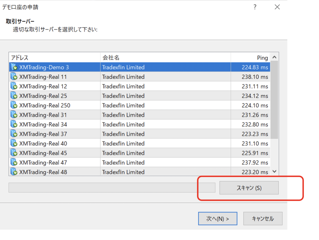
Task: Click the 231.10 ms ping value
Action: pos(255,144)
